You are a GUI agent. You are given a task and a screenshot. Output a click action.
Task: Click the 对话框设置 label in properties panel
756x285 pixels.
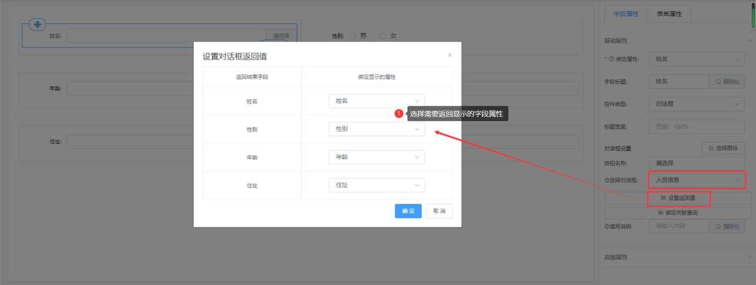point(617,149)
